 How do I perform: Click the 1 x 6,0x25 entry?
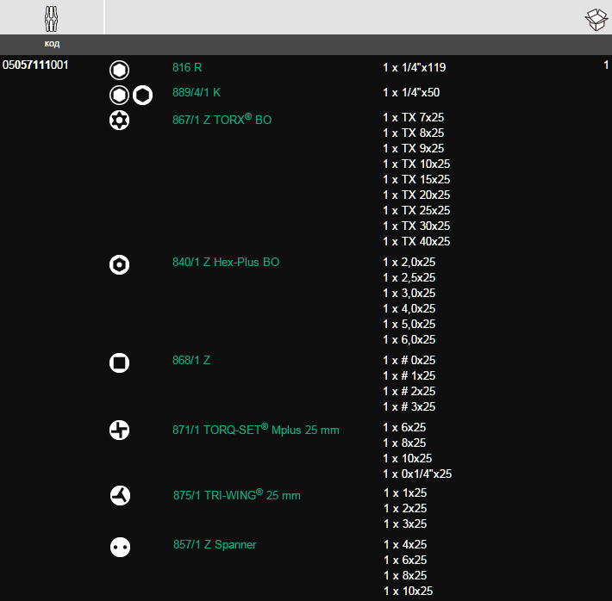[409, 340]
